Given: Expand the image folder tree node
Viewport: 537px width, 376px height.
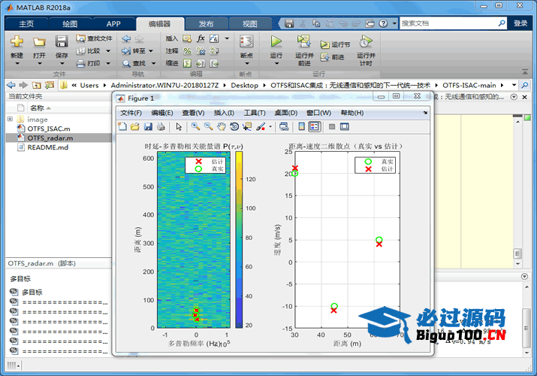Looking at the screenshot, I should (10, 120).
